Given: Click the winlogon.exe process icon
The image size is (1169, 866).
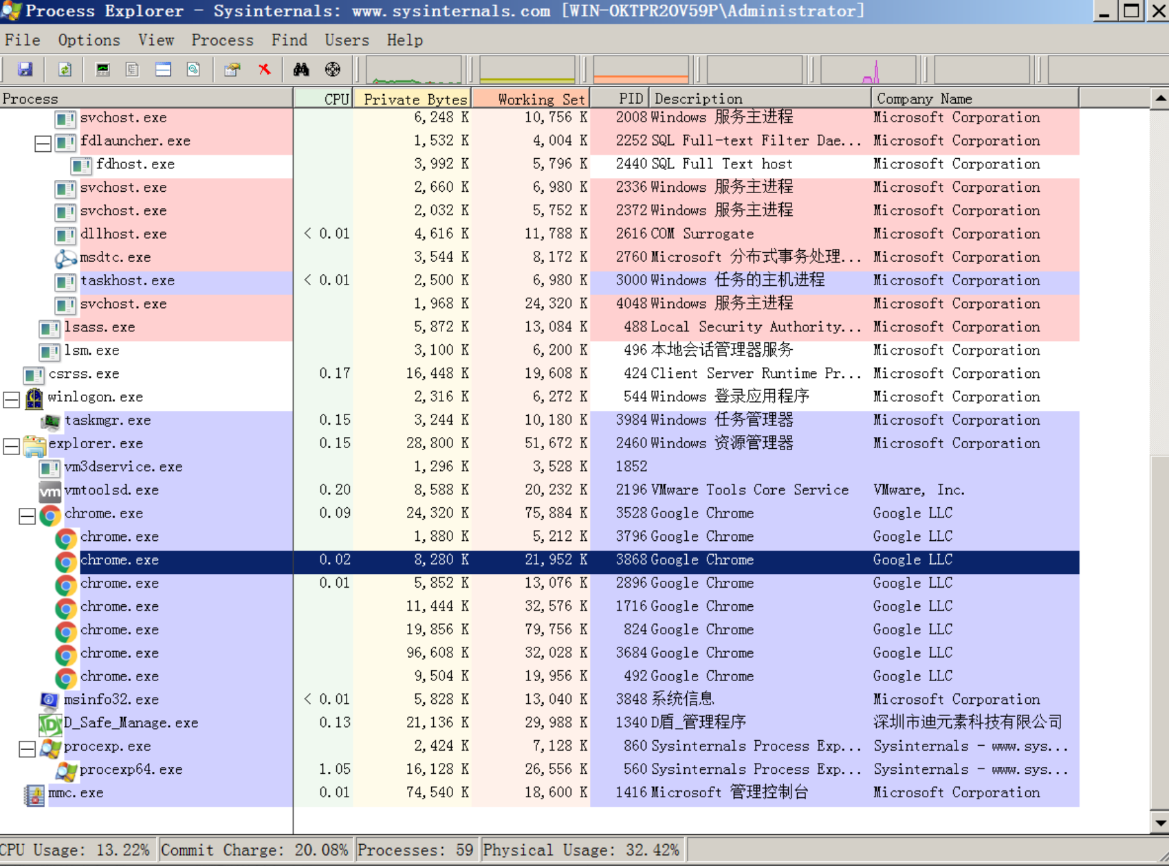Looking at the screenshot, I should tap(34, 398).
